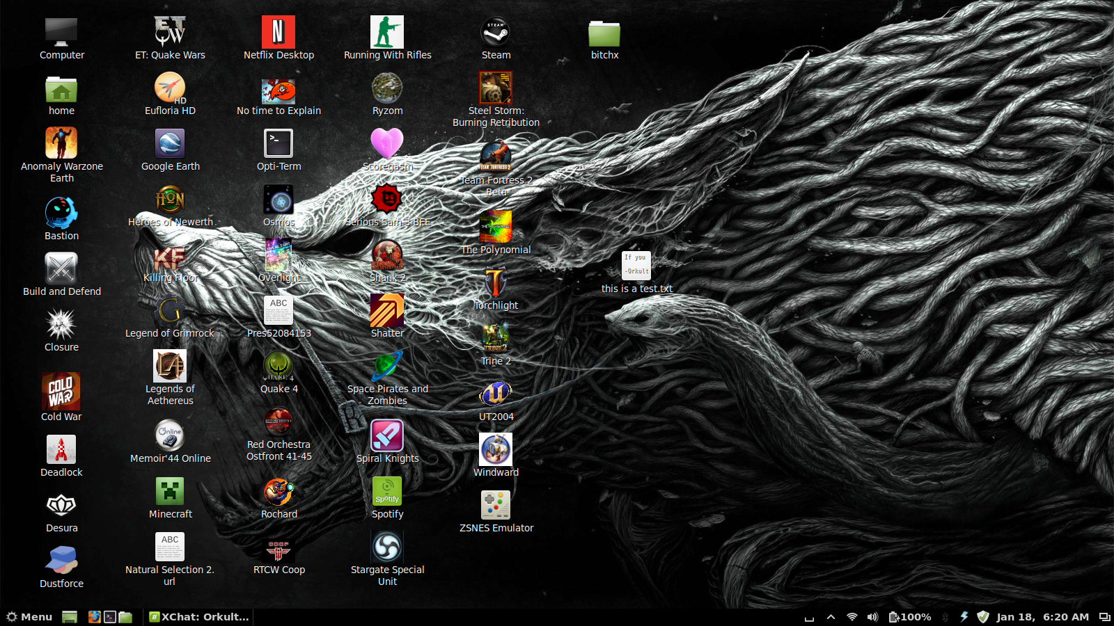Open the Osmos game icon
Viewport: 1114px width, 626px height.
click(x=278, y=199)
